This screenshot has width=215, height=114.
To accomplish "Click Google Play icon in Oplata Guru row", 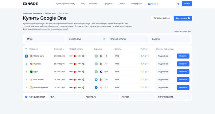I will [x=101, y=56].
